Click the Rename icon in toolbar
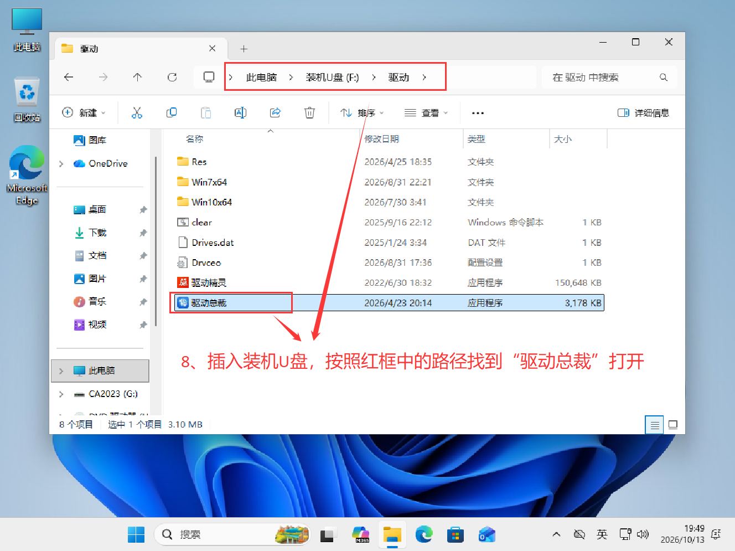Viewport: 735px width, 551px height. point(240,113)
